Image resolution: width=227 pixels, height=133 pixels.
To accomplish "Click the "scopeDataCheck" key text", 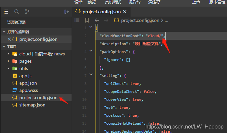I will [121, 92].
